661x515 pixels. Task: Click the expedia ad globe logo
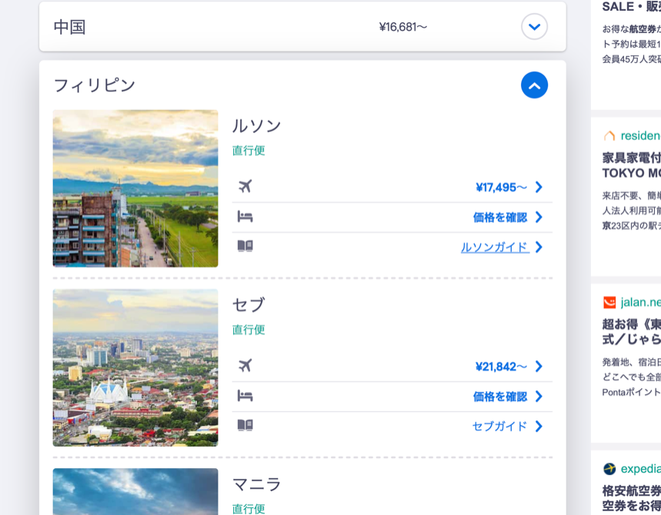pyautogui.click(x=609, y=469)
